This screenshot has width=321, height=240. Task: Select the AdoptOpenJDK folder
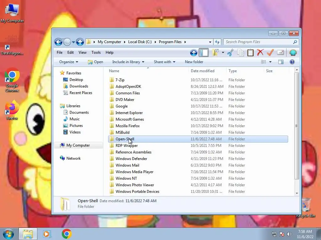click(198, 87)
